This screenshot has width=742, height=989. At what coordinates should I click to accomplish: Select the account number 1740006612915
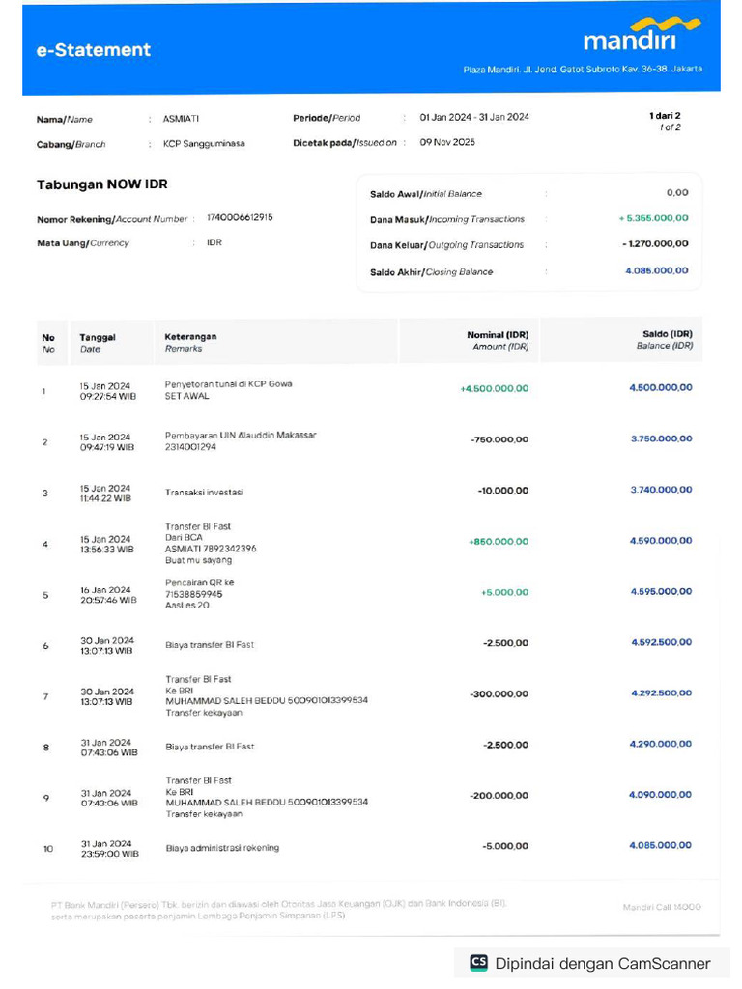[x=240, y=217]
